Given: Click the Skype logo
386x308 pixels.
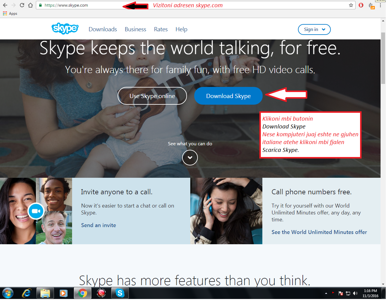Looking at the screenshot, I should [65, 29].
